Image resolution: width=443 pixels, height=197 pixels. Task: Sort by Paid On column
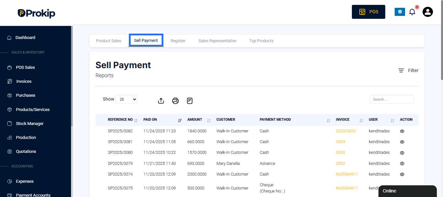click(x=162, y=120)
